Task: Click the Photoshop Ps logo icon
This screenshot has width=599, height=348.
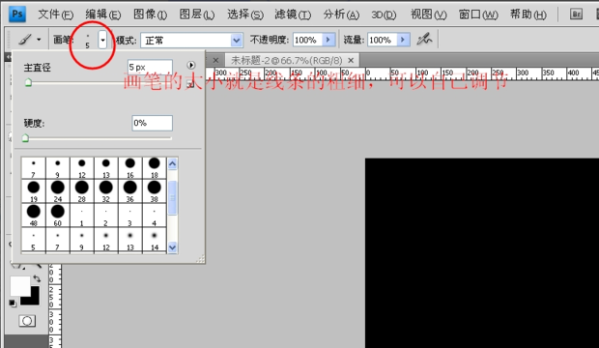Action: pyautogui.click(x=17, y=14)
